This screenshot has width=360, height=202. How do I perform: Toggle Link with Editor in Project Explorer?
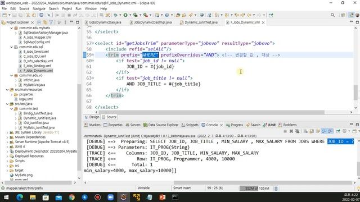coord(45,22)
